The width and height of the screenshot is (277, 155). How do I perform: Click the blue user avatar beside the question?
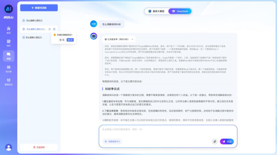pyautogui.click(x=93, y=24)
